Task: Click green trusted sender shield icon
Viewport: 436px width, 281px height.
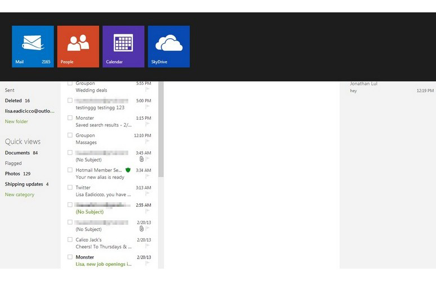Action: (128, 170)
